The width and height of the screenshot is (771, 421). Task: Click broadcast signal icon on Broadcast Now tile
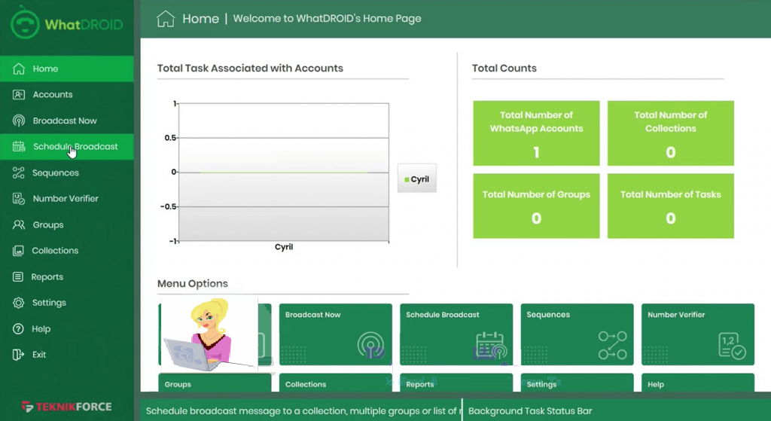click(370, 345)
